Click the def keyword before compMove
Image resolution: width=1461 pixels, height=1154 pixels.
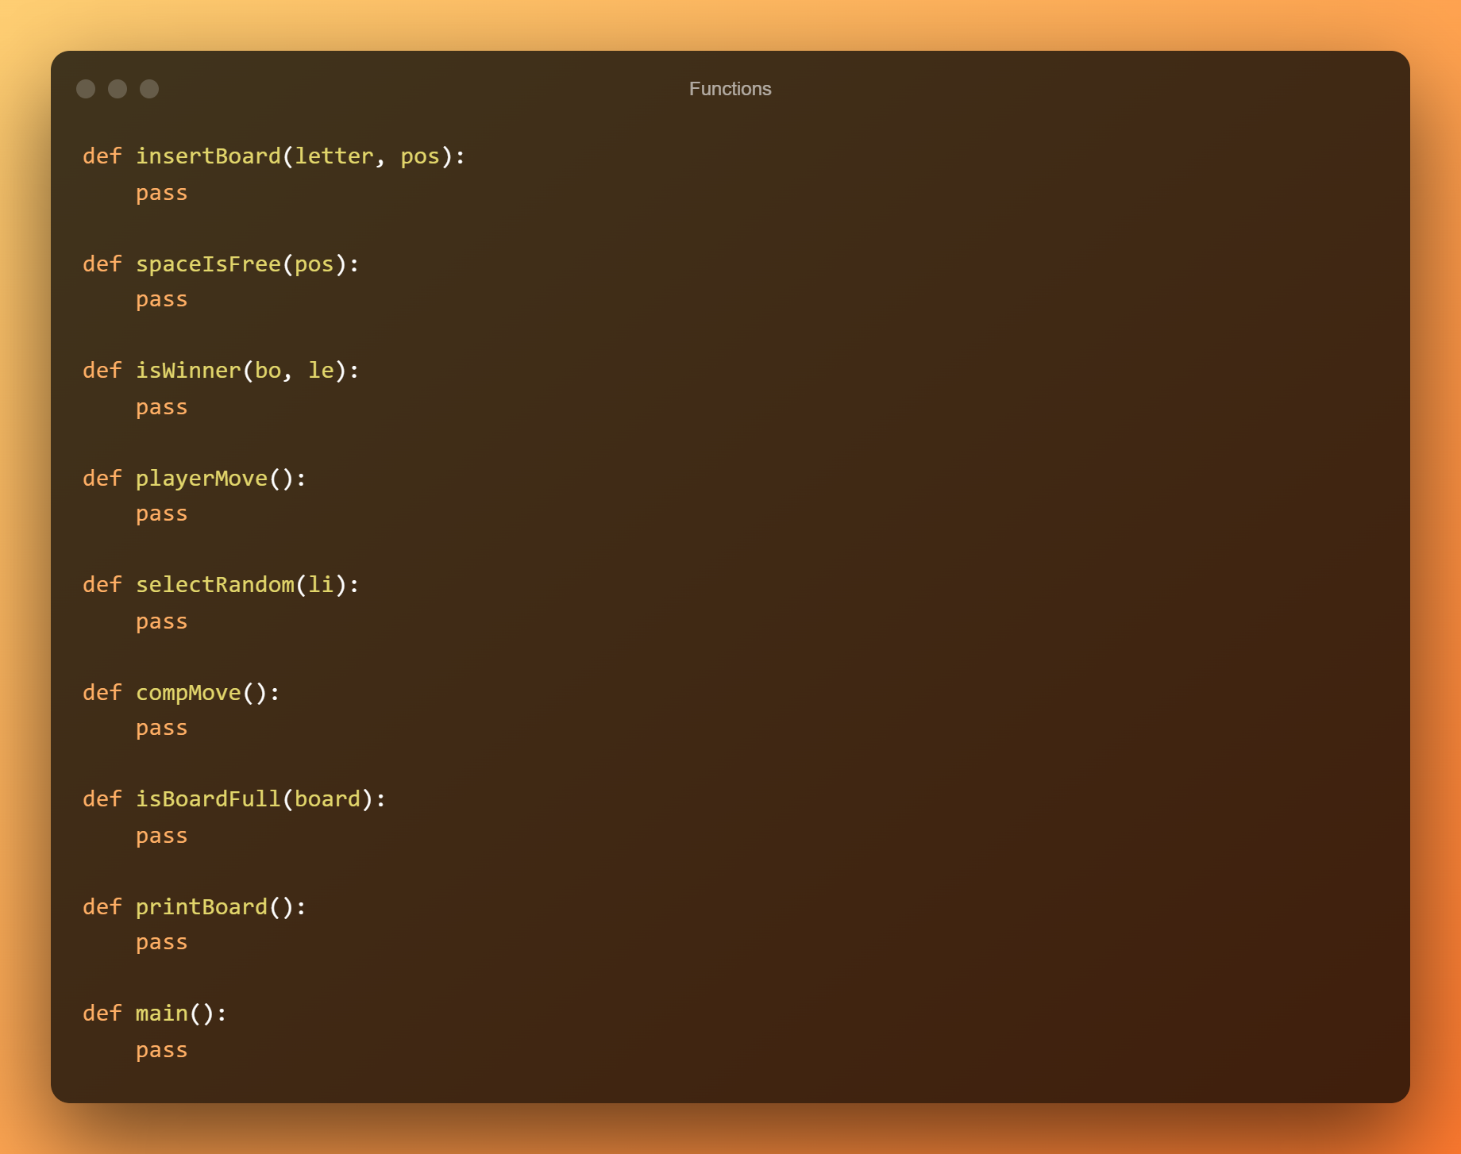(102, 692)
